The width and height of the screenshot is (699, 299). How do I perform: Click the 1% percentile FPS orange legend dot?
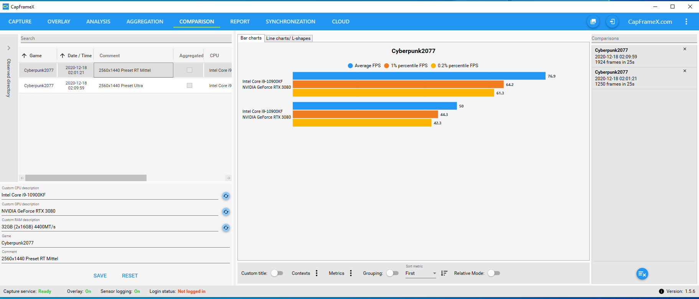pos(387,66)
